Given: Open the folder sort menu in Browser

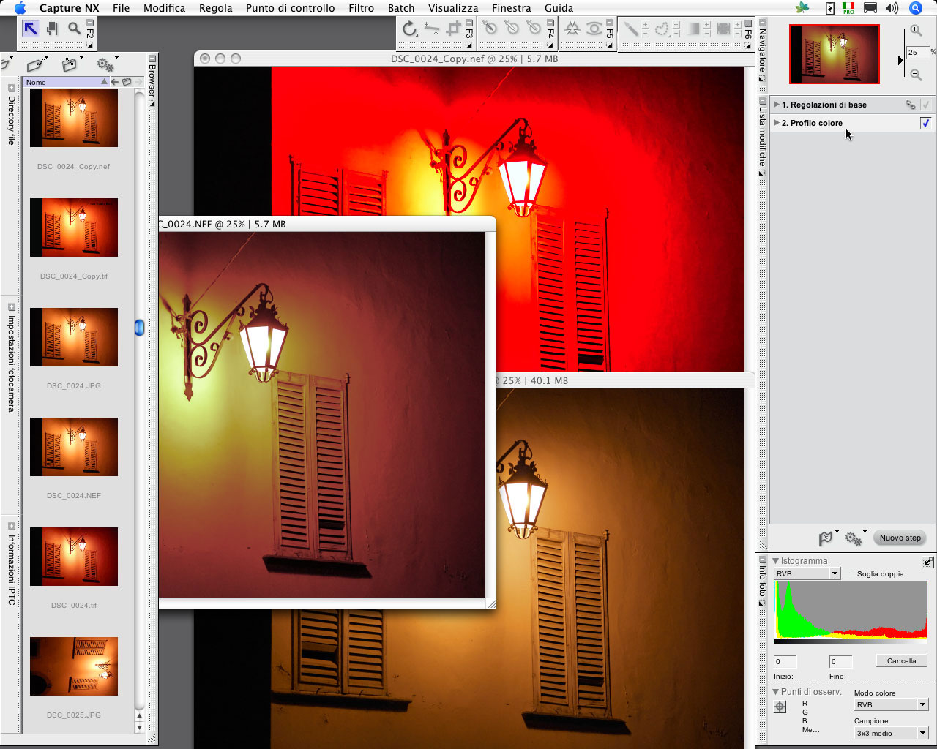Looking at the screenshot, I should coord(72,64).
